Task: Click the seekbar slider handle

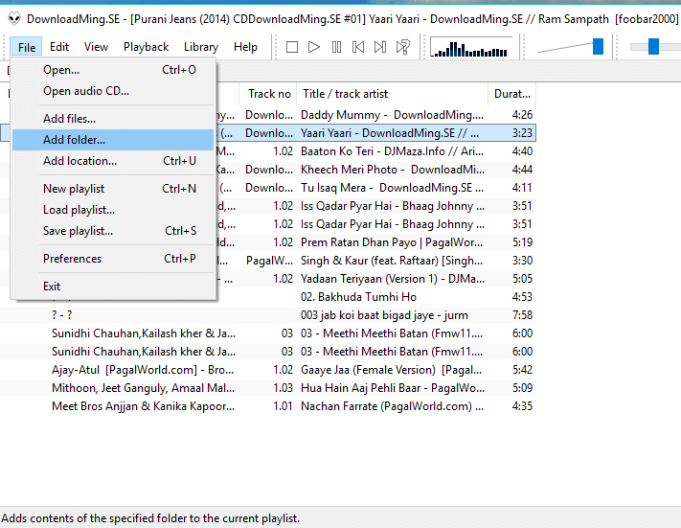Action: coord(653,47)
